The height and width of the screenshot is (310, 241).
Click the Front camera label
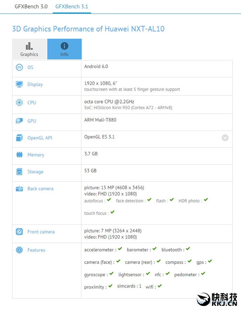[41, 232]
